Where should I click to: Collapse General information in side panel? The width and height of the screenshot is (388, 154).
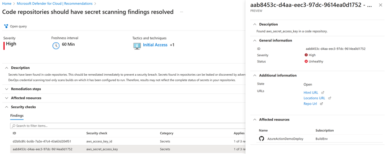click(255, 40)
